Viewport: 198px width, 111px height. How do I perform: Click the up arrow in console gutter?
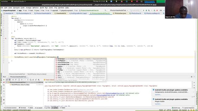(194, 83)
